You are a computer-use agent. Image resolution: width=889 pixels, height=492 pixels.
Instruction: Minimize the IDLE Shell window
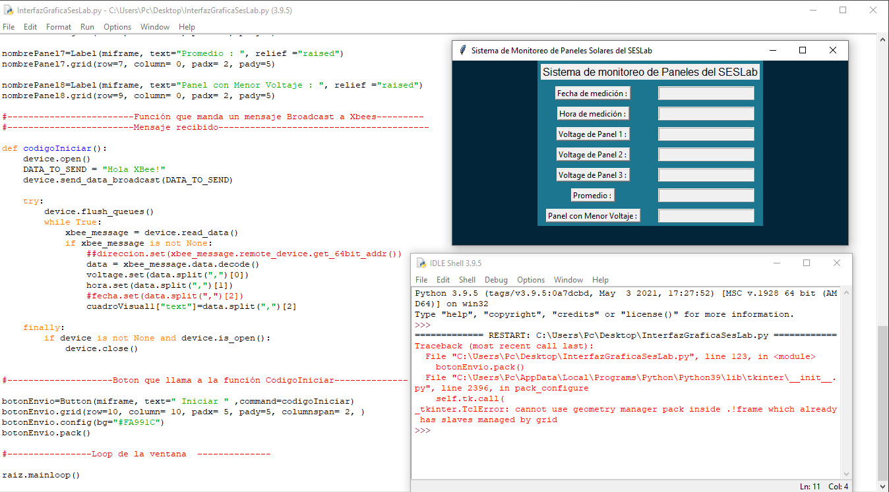click(x=776, y=263)
